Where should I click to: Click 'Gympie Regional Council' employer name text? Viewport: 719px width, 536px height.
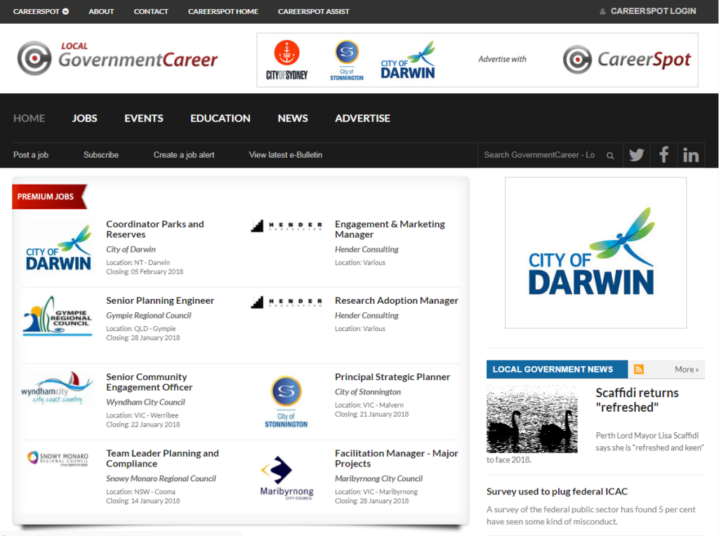coord(149,316)
